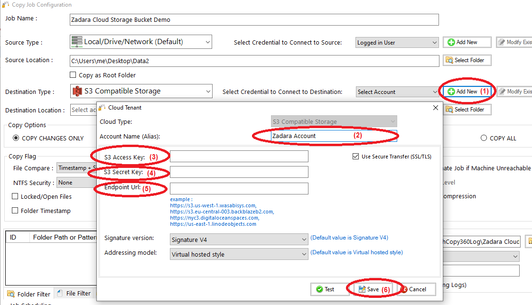Screen dimensions: 532x305
Task: Enable the Locked/Open Files checkbox
Action: tap(15, 196)
